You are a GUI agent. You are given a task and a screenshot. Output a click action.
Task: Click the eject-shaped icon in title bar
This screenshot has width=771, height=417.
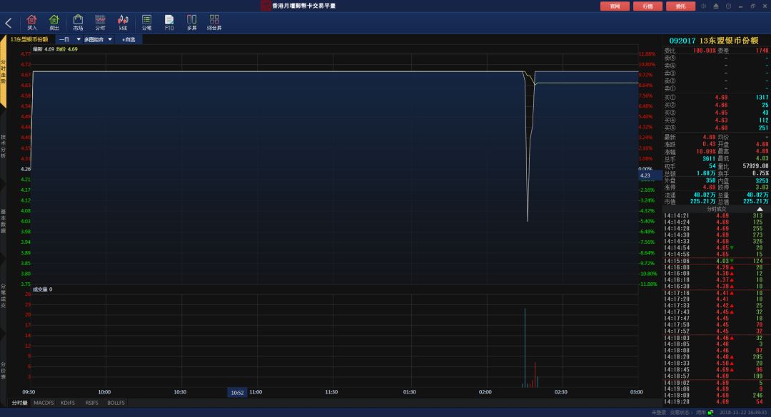pos(716,6)
